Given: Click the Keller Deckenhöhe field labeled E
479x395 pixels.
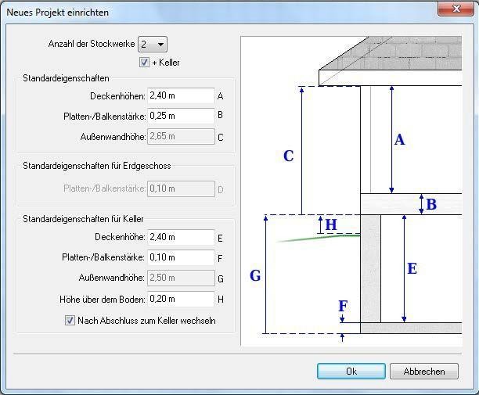Looking at the screenshot, I should pos(181,237).
